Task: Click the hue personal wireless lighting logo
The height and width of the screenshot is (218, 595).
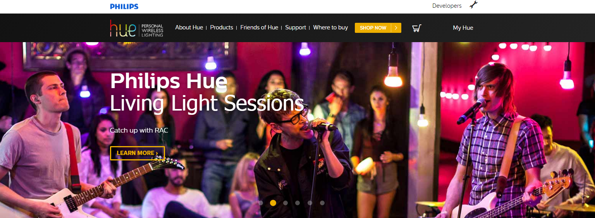Action: click(137, 28)
